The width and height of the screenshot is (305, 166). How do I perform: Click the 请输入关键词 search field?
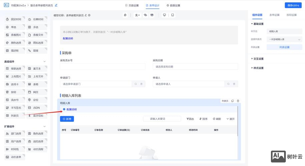tap(162, 119)
